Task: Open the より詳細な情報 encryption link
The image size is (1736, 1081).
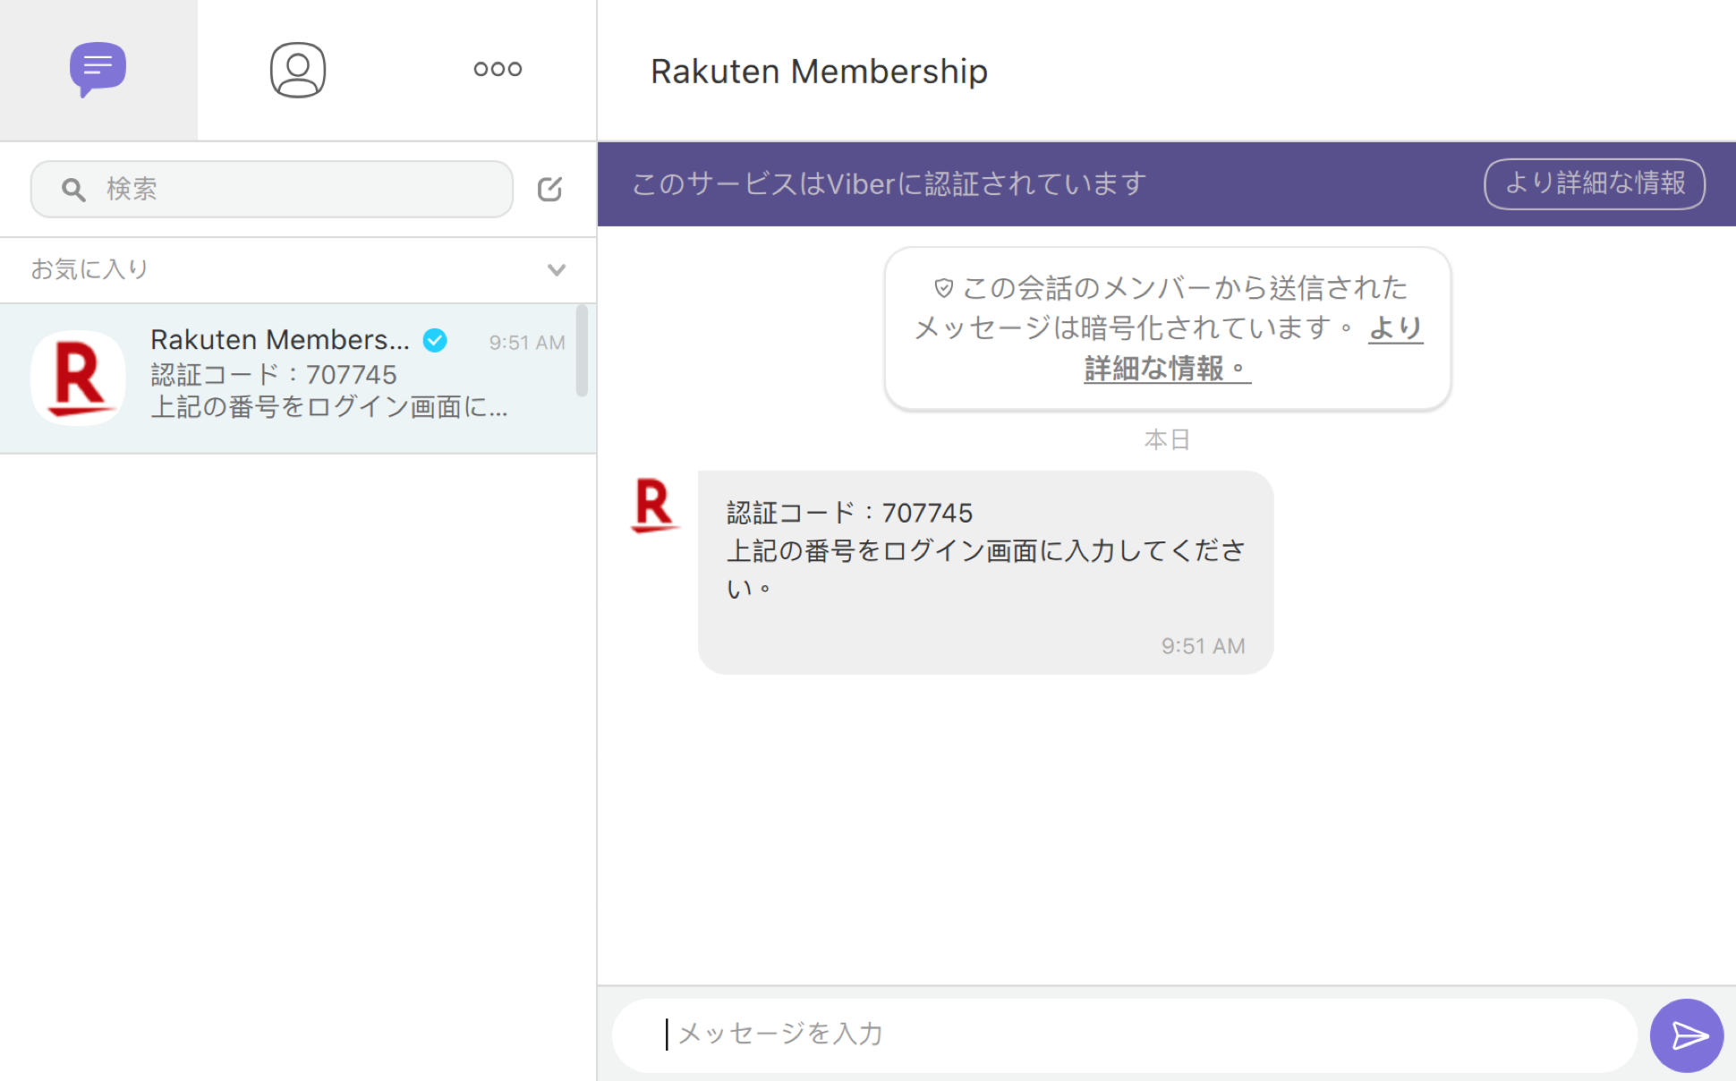Action: (1253, 348)
